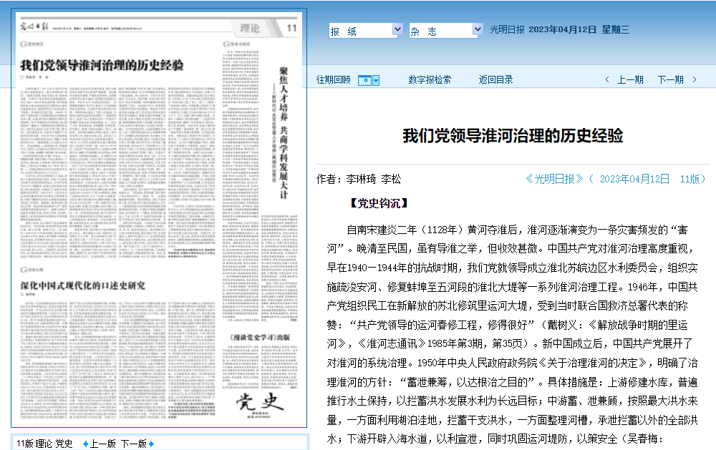Open the calendar icon beside 往期回顾
Image resolution: width=716 pixels, height=450 pixels.
364,80
